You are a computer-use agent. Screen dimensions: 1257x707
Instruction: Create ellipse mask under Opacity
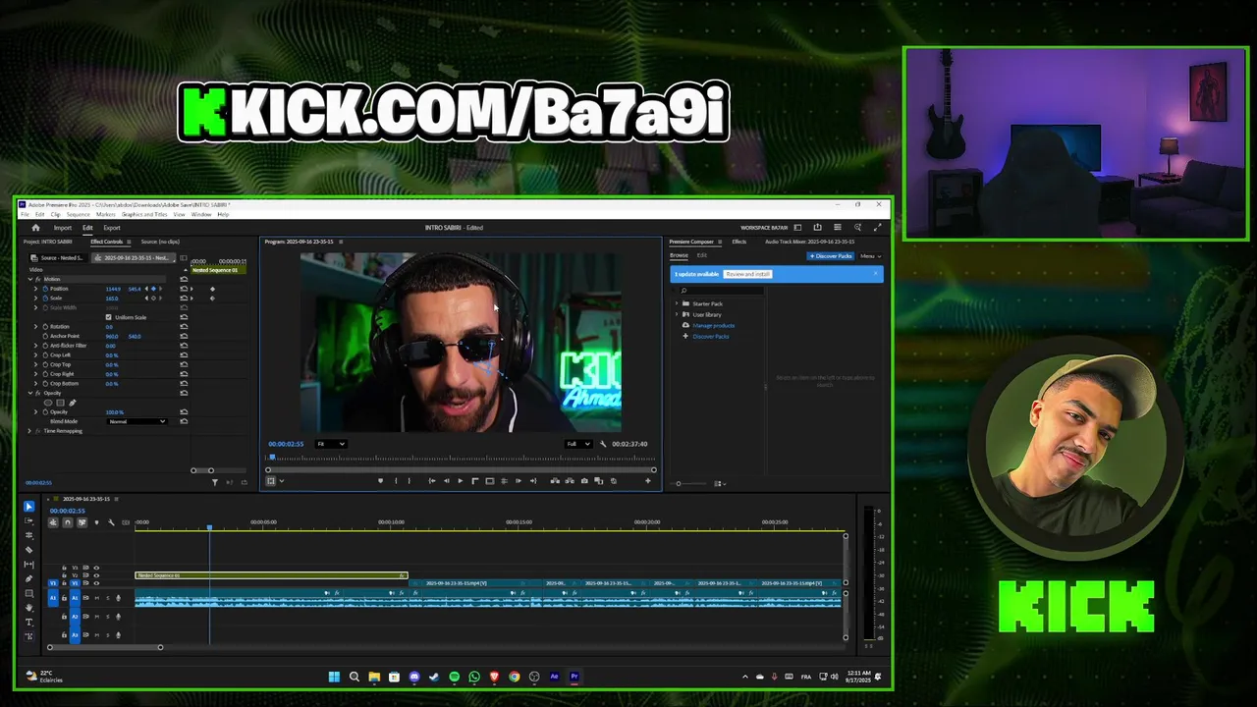[x=49, y=403]
